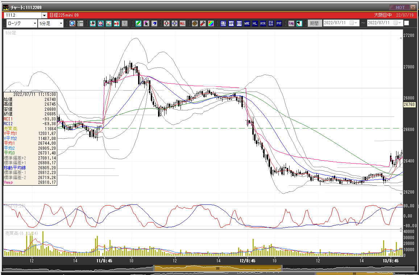Click the 22/07/19 date in red bar
The height and width of the screenshot is (275, 419).
click(405, 15)
